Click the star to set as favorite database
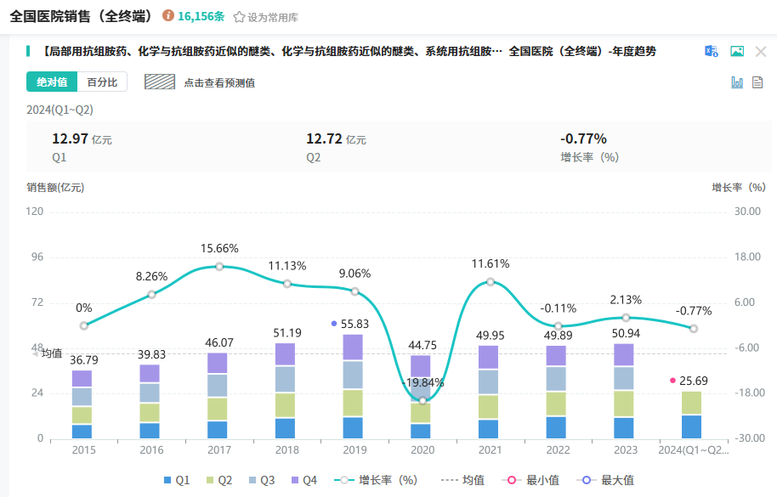Image resolution: width=777 pixels, height=497 pixels. point(239,17)
